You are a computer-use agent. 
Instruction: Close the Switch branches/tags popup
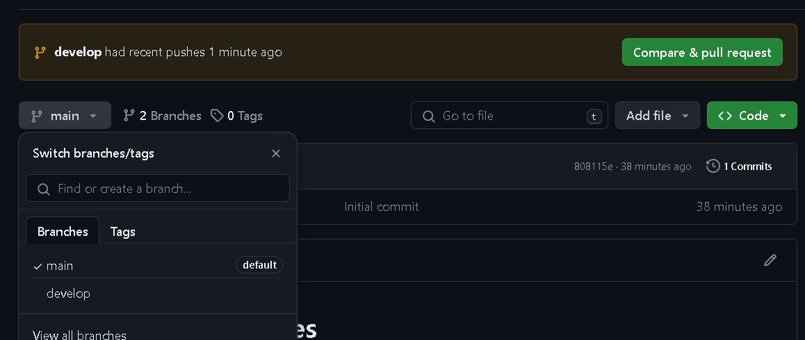tap(276, 153)
